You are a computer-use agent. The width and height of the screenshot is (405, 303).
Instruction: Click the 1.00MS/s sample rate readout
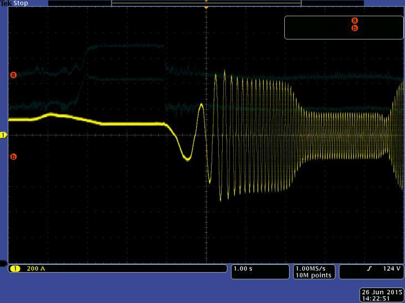(310, 269)
